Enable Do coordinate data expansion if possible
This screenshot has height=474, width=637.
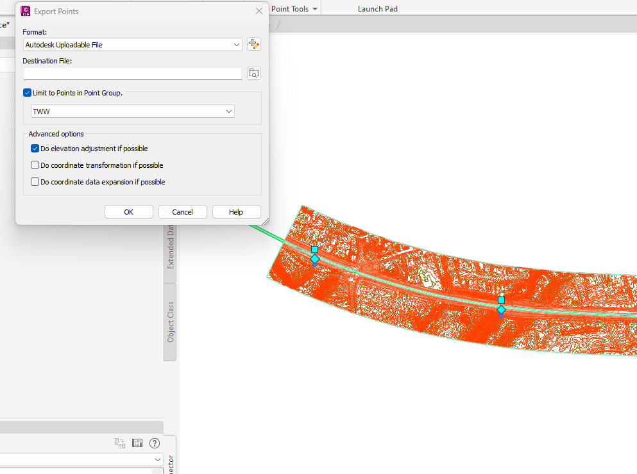pyautogui.click(x=35, y=181)
